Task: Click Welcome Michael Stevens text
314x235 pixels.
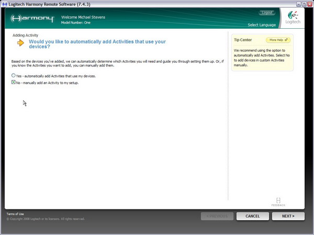Action: tap(83, 17)
